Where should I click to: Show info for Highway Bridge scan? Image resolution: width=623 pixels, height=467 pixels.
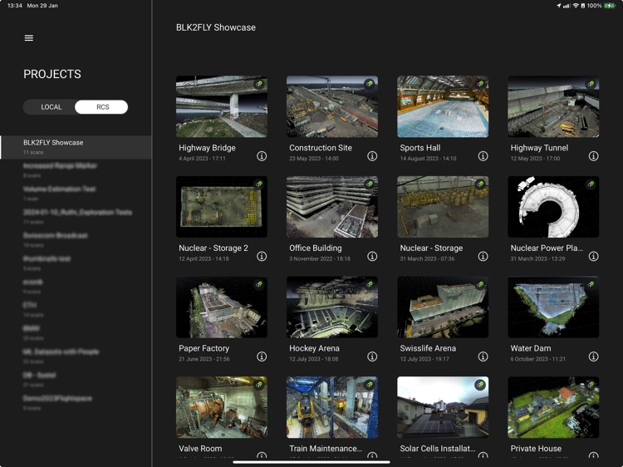pos(262,156)
